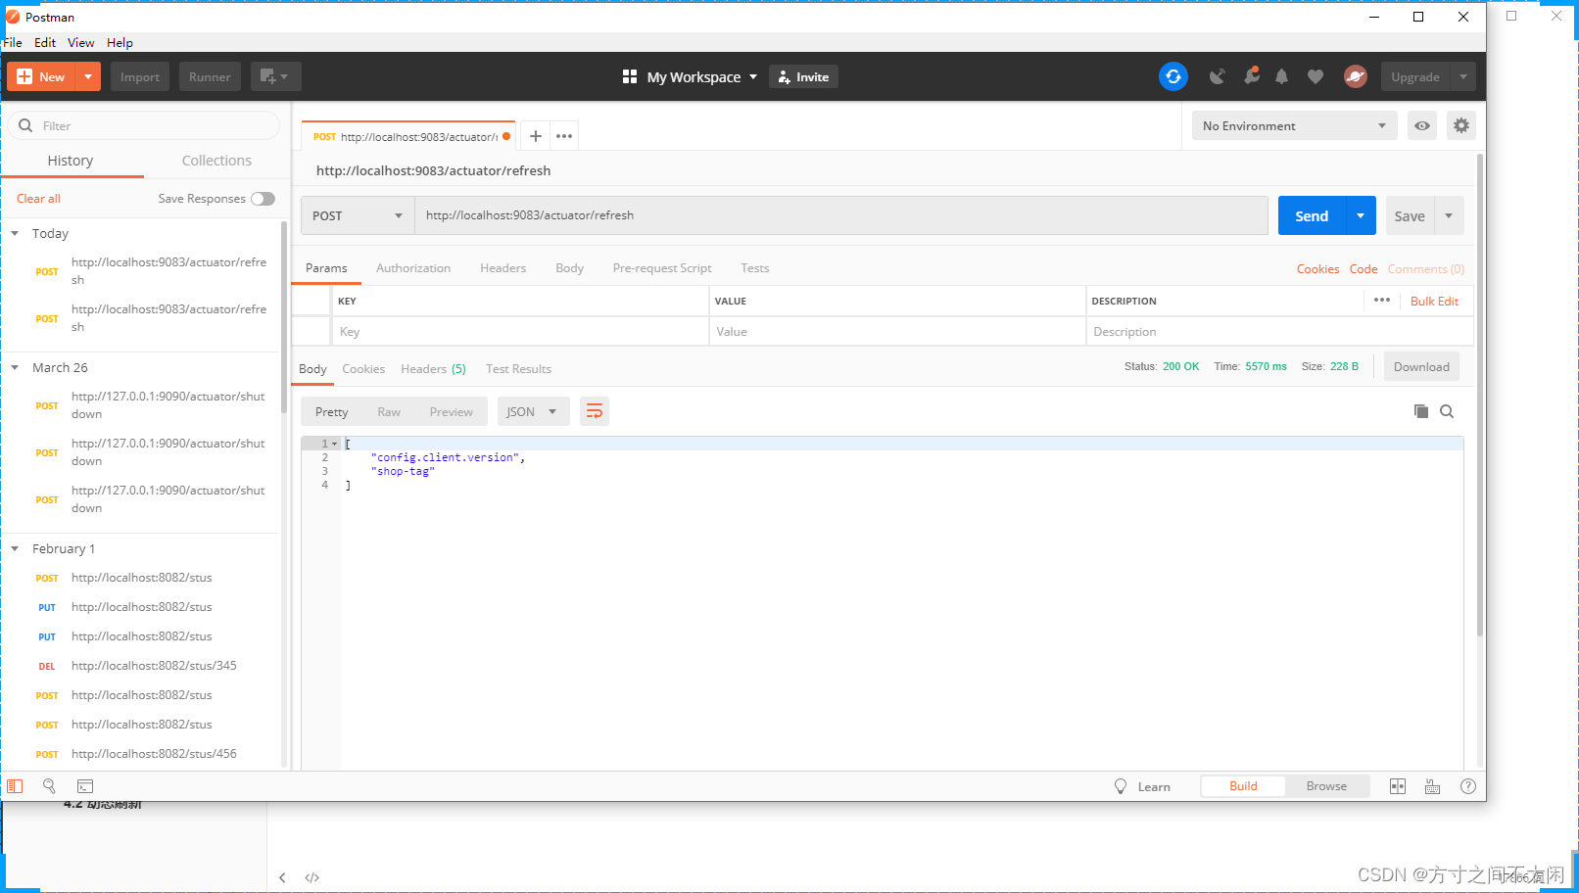
Task: Open the Code link
Action: 1364,268
